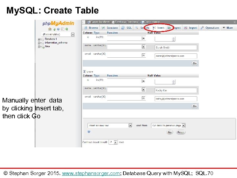Expand the information_schema tree node

click(39, 43)
